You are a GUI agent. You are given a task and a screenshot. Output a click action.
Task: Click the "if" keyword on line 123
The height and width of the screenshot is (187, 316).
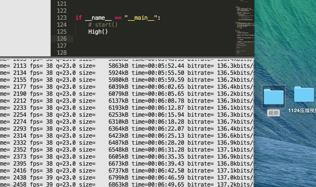coord(78,18)
